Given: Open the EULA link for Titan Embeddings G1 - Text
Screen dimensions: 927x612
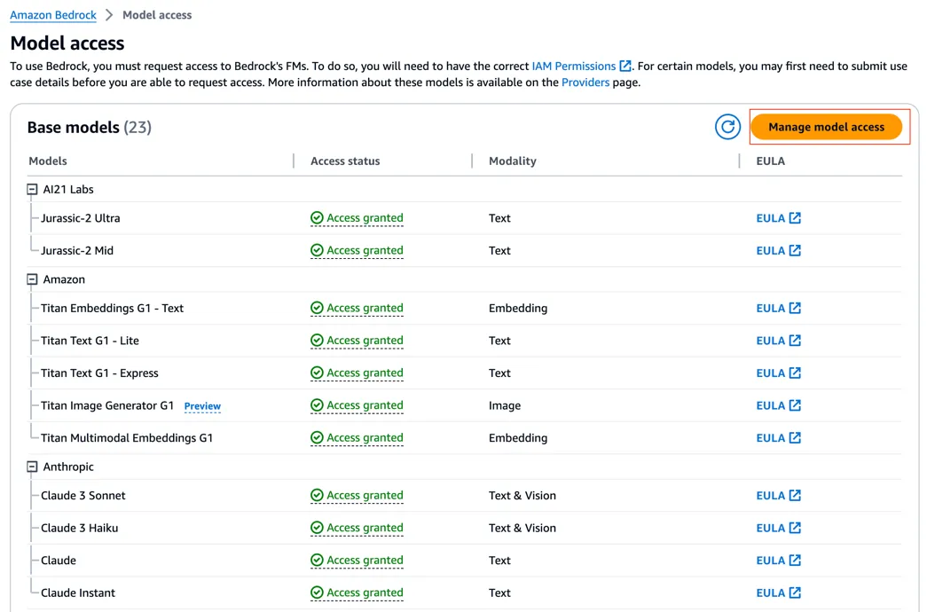Looking at the screenshot, I should (778, 308).
